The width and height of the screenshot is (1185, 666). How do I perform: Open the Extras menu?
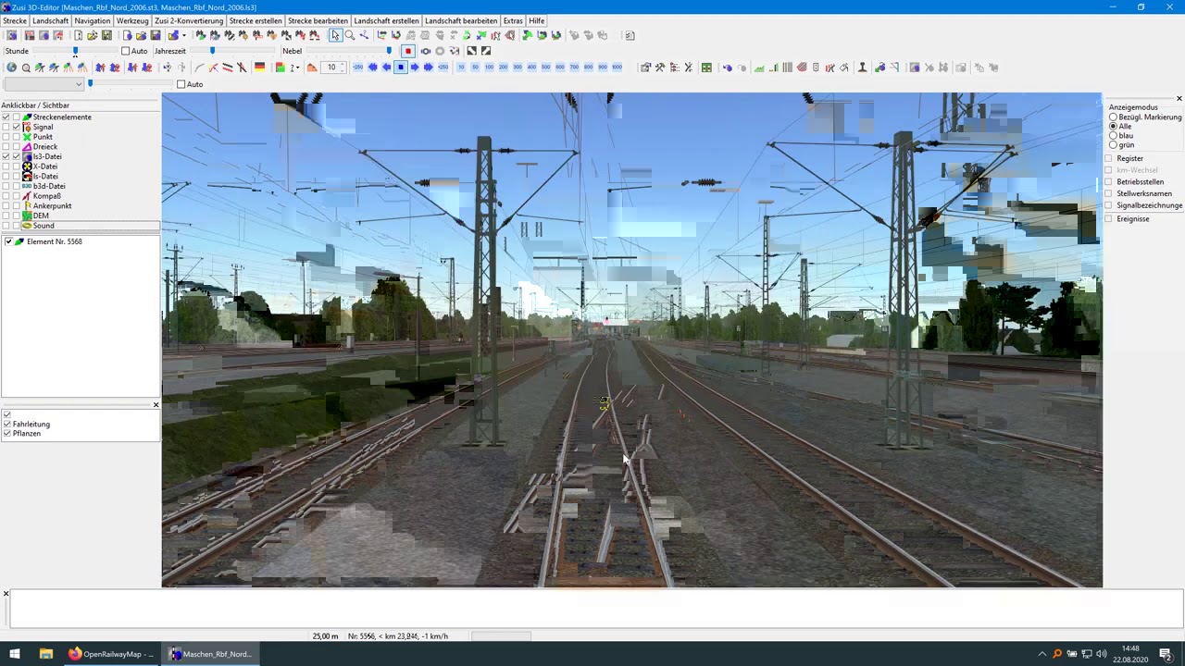click(x=513, y=20)
